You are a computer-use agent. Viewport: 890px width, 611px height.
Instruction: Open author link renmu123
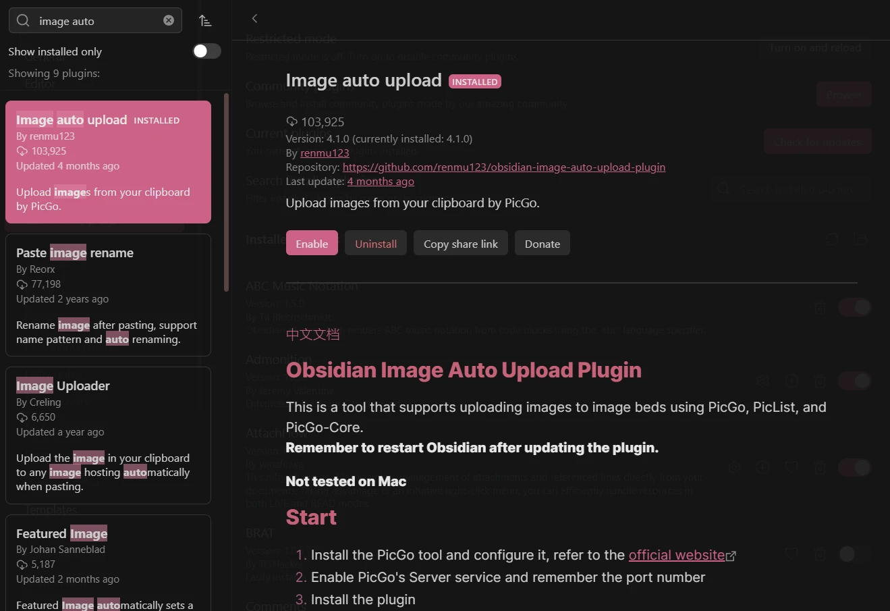(x=325, y=153)
